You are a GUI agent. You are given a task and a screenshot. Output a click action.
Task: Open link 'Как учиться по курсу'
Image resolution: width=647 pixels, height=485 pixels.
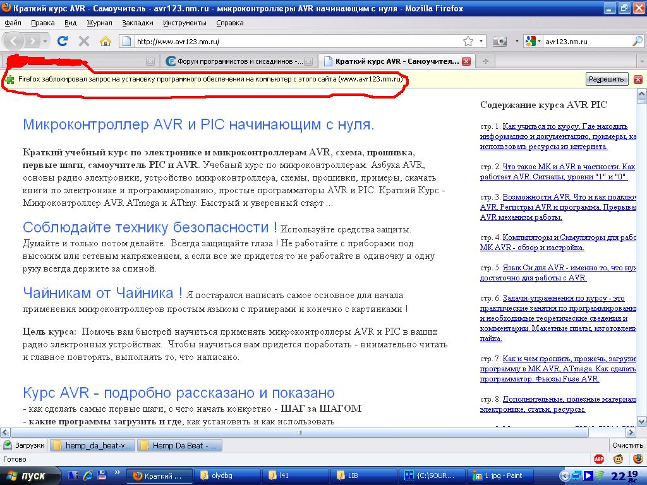tap(558, 136)
